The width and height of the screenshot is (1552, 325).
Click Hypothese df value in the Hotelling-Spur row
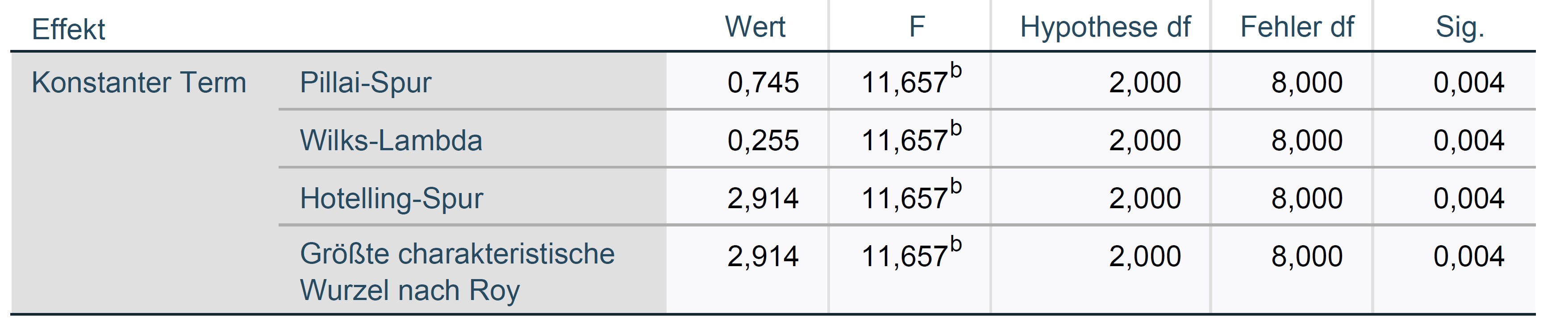(x=1145, y=198)
